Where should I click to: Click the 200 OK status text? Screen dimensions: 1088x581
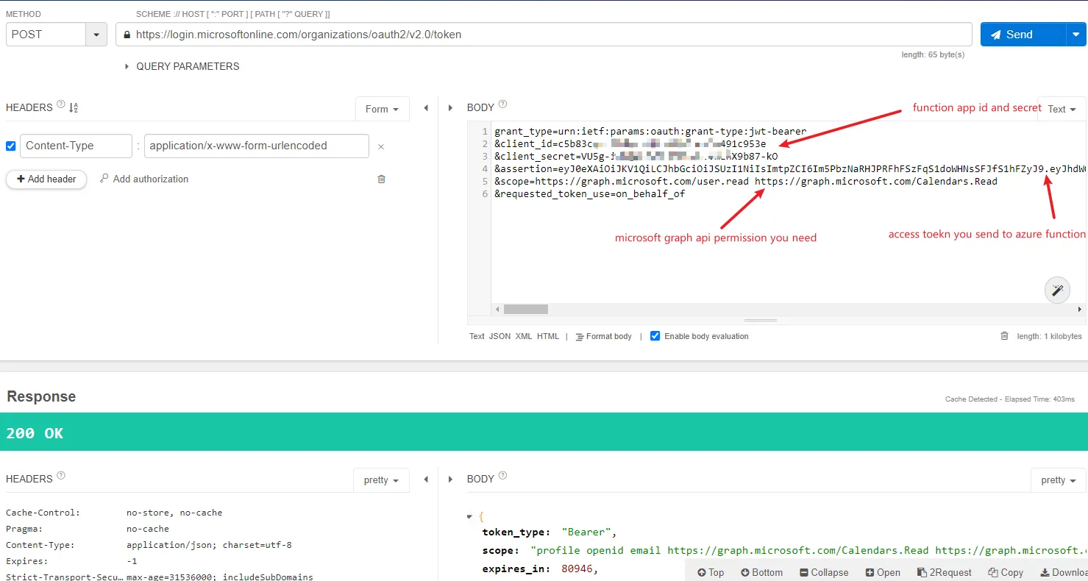(35, 433)
